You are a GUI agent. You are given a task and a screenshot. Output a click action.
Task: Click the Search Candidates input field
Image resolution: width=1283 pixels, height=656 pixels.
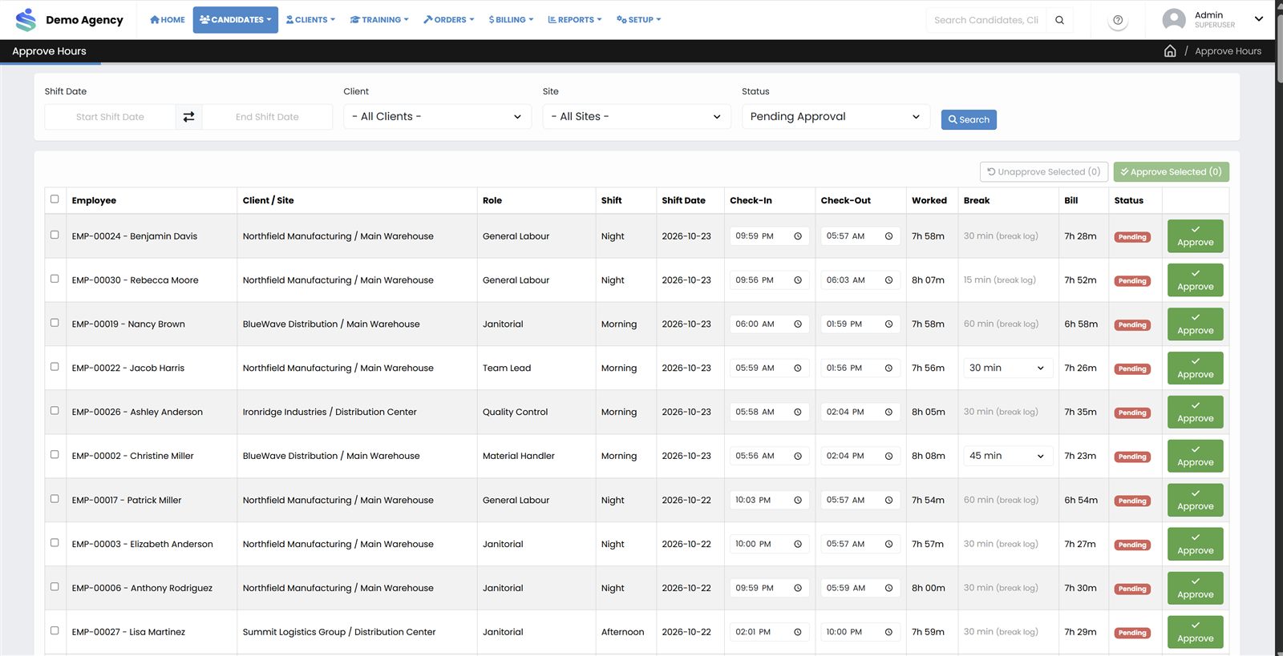pyautogui.click(x=986, y=20)
